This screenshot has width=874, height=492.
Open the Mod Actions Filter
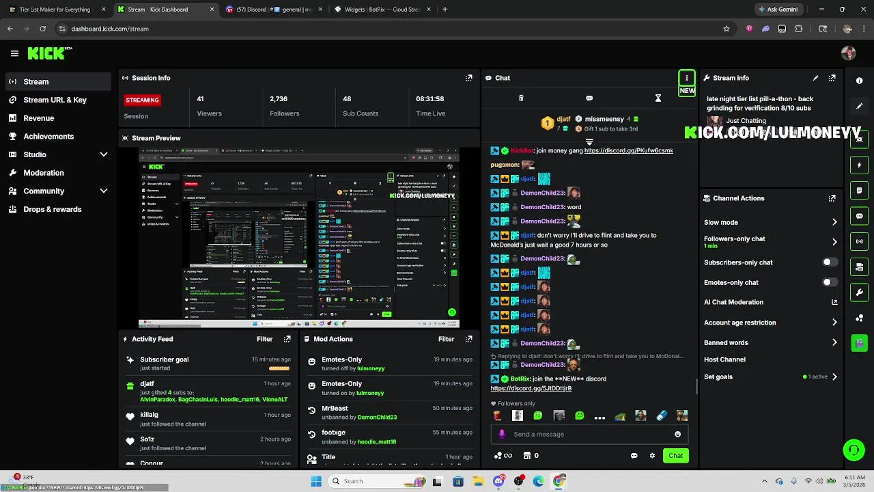coord(447,339)
